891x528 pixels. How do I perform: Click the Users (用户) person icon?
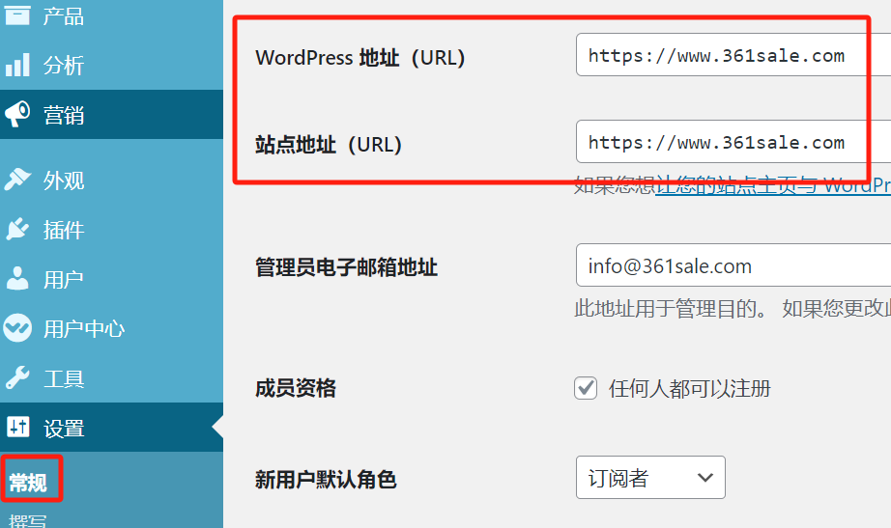pos(17,279)
